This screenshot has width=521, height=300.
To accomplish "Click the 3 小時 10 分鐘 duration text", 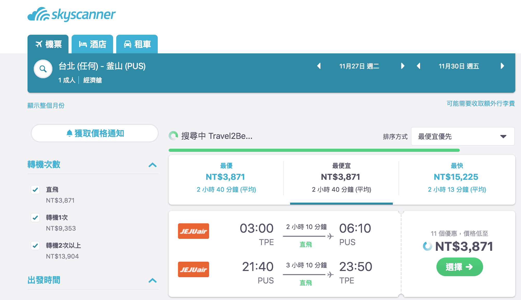I will pos(306,265).
